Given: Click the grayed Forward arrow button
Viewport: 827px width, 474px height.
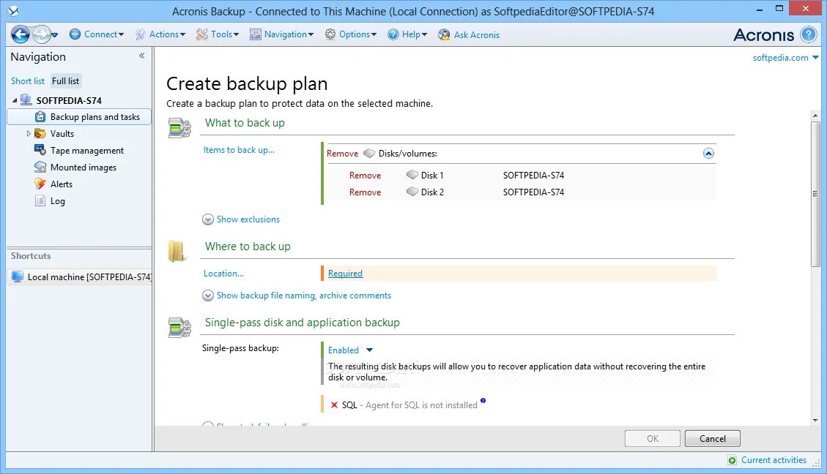Looking at the screenshot, I should (x=40, y=35).
